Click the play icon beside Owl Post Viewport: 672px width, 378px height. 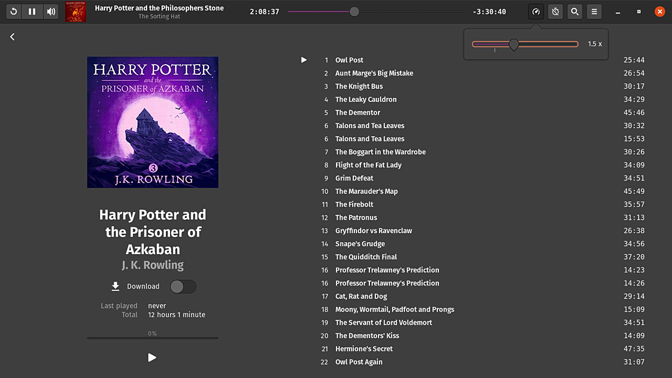pyautogui.click(x=304, y=60)
